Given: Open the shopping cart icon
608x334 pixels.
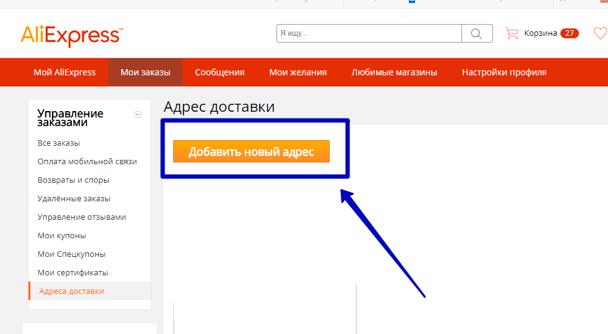Looking at the screenshot, I should click(x=512, y=33).
